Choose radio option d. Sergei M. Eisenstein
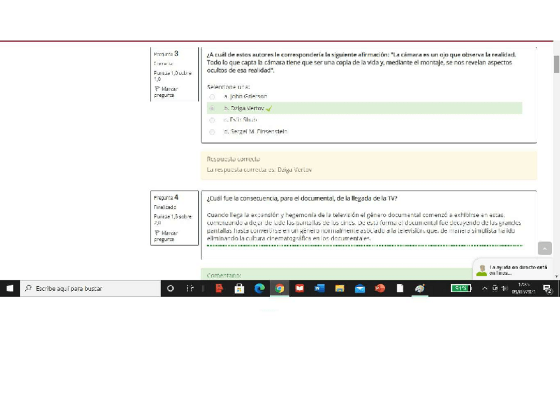 point(212,132)
